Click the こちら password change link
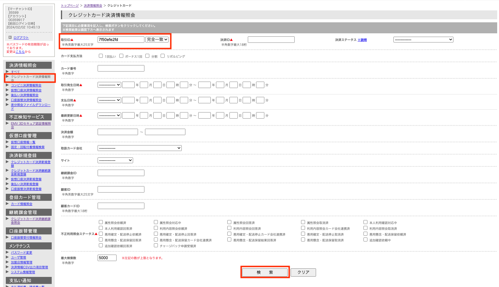 point(20,52)
